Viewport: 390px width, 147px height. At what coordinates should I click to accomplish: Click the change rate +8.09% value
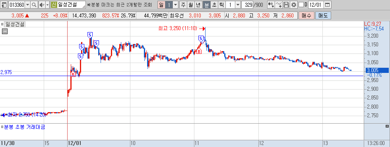click(60, 15)
